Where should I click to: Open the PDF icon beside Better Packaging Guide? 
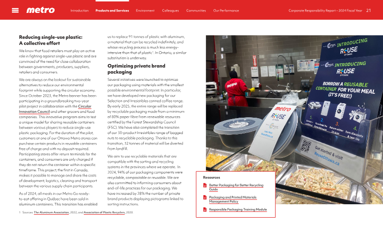click(x=205, y=186)
